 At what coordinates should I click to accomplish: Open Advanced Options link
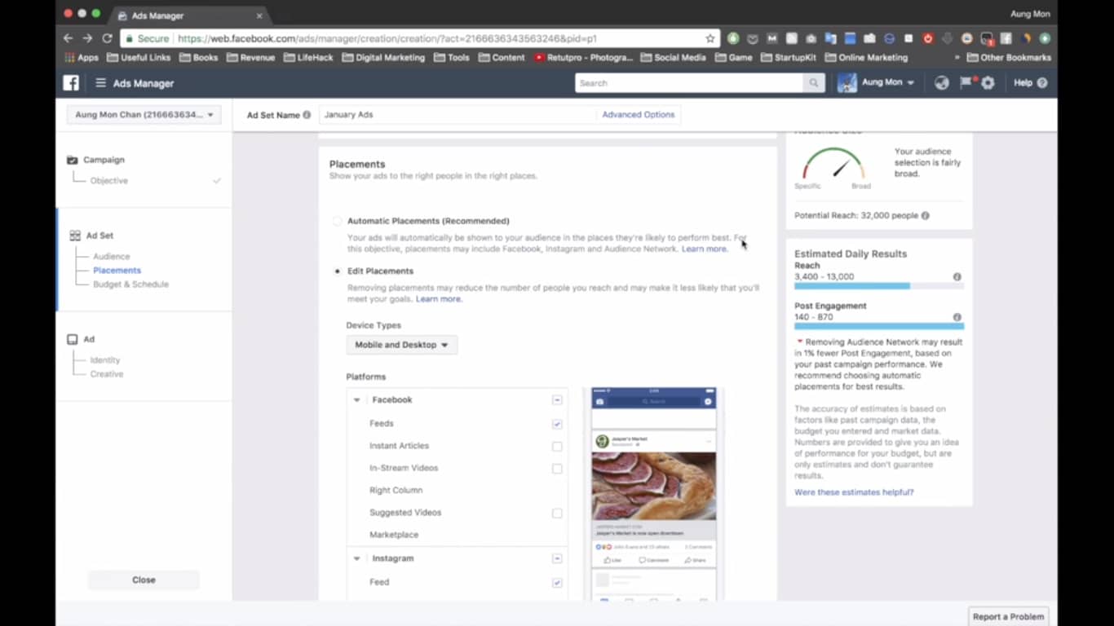639,115
